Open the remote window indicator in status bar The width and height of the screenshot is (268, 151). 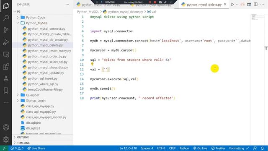point(4,148)
